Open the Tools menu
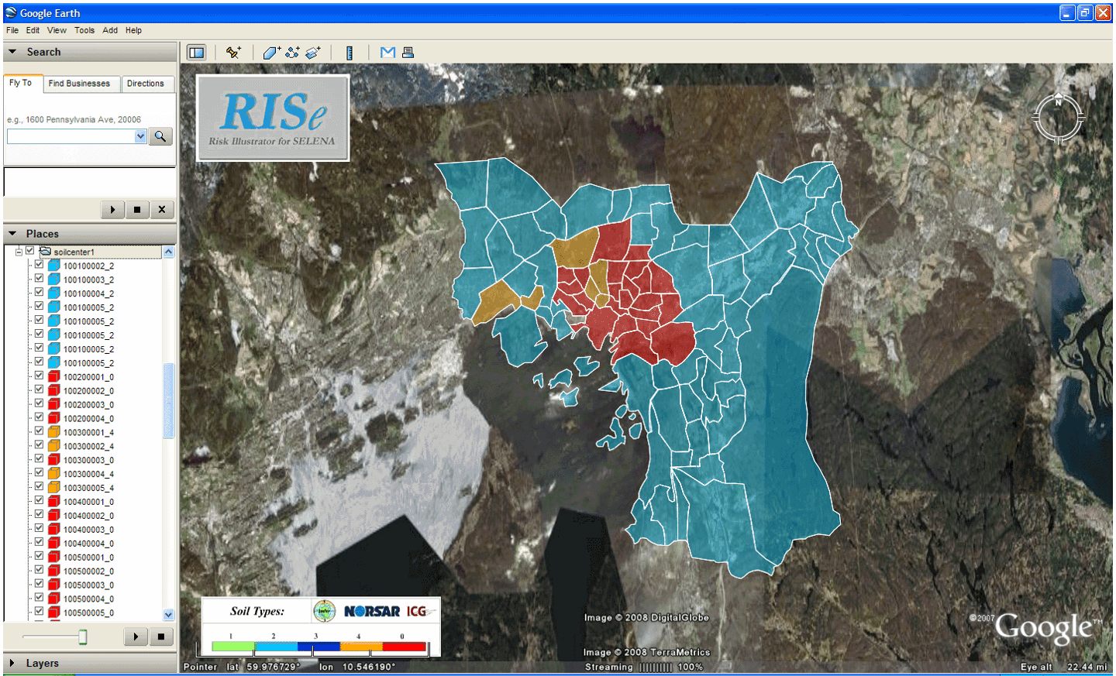The width and height of the screenshot is (1116, 676). coord(84,30)
